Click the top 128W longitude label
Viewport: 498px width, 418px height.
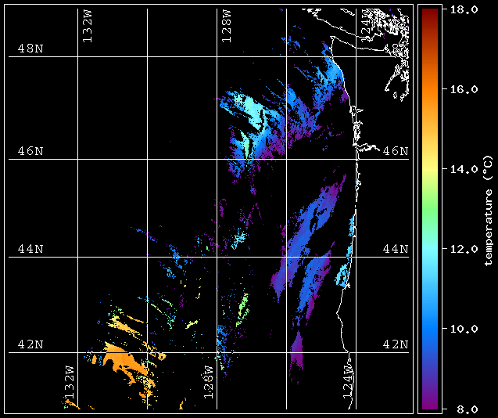point(227,26)
